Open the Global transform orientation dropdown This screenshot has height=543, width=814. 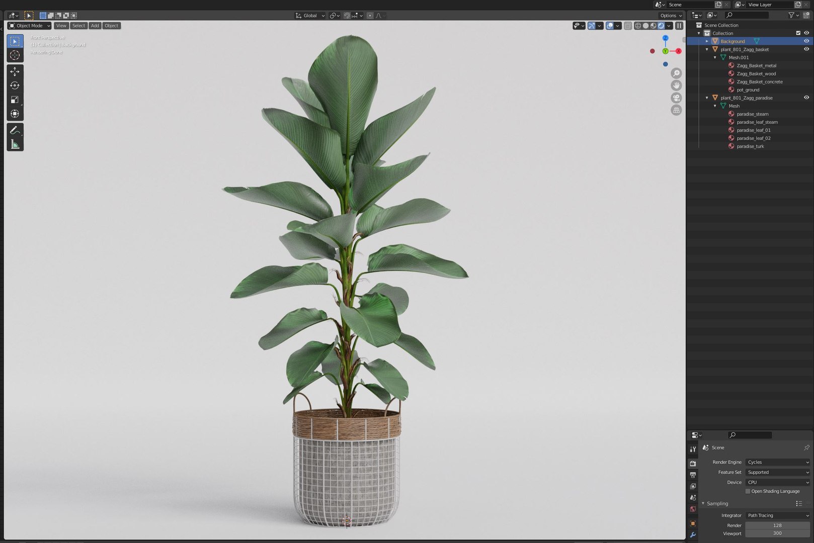(310, 16)
